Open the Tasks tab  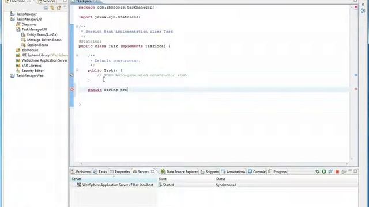tap(100, 172)
